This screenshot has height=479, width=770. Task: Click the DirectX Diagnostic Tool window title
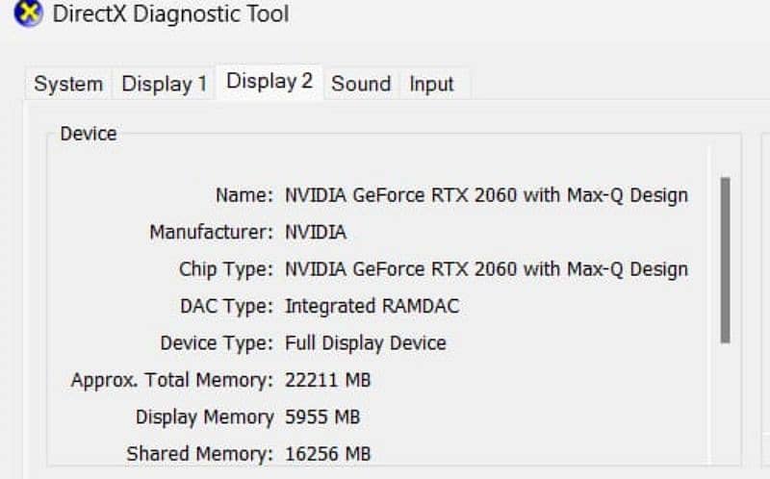pyautogui.click(x=170, y=14)
